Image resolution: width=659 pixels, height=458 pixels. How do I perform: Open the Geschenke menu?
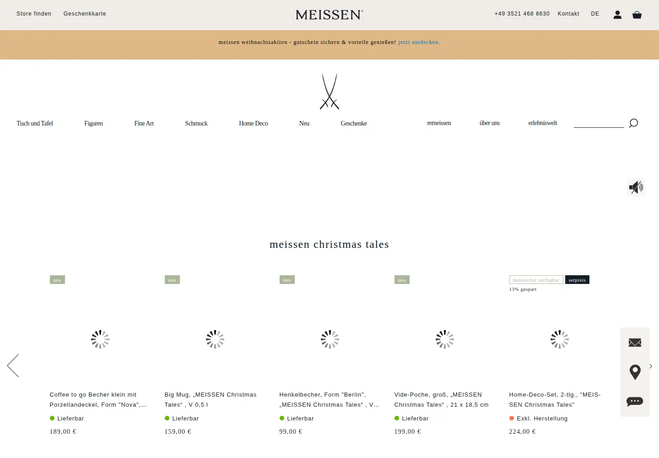coord(354,124)
